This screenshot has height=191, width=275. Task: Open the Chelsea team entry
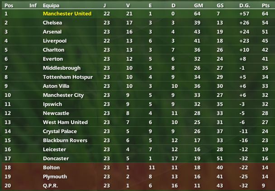pos(52,23)
